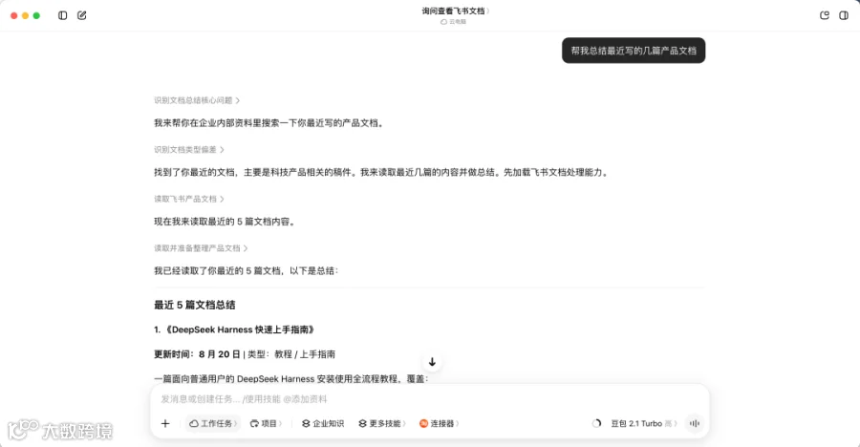Open 工作任务 menu in input bar
The image size is (860, 447).
[213, 423]
